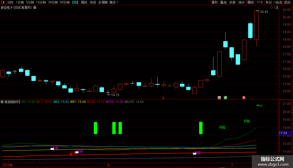Toggle the left sidebar panel icon
Image resolution: width=293 pixels, height=168 pixels.
(3, 2)
